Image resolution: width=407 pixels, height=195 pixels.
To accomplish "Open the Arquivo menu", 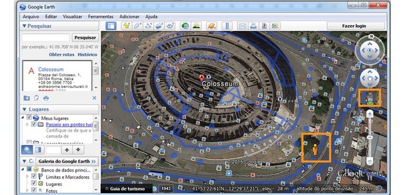I will click(x=31, y=17).
